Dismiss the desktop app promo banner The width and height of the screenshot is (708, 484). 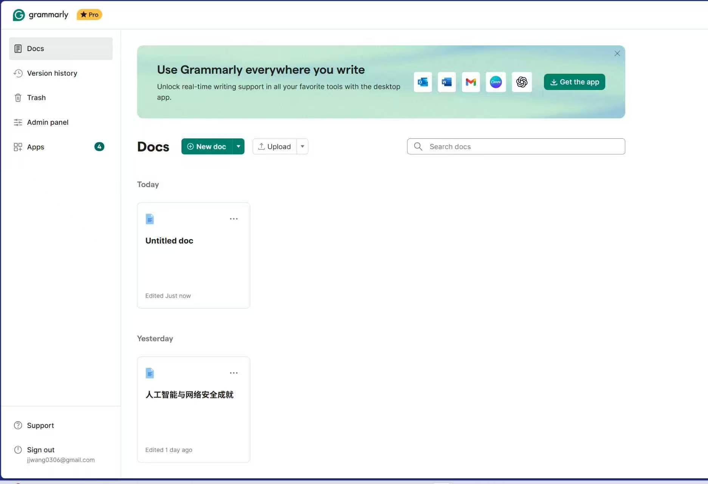617,54
